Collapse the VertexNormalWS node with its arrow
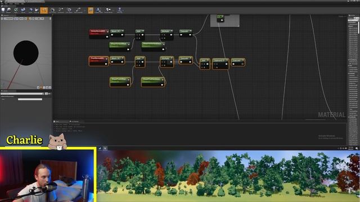Image resolution: width=360 pixels, height=202 pixels. click(x=107, y=31)
